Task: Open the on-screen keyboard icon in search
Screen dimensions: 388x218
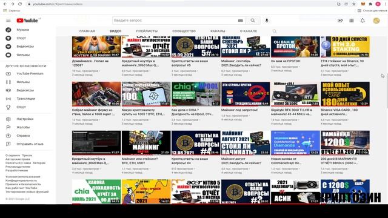Action: click(240, 21)
